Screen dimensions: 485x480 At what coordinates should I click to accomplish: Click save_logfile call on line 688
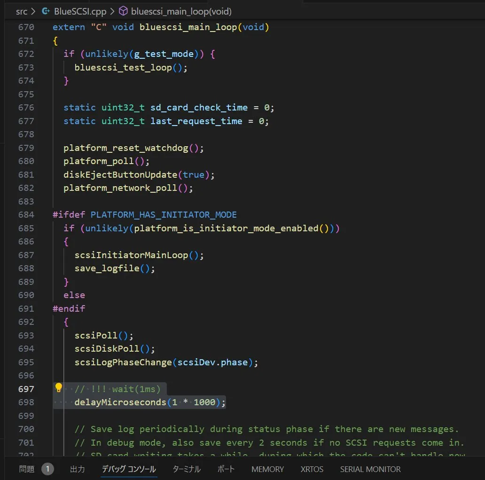coord(107,268)
